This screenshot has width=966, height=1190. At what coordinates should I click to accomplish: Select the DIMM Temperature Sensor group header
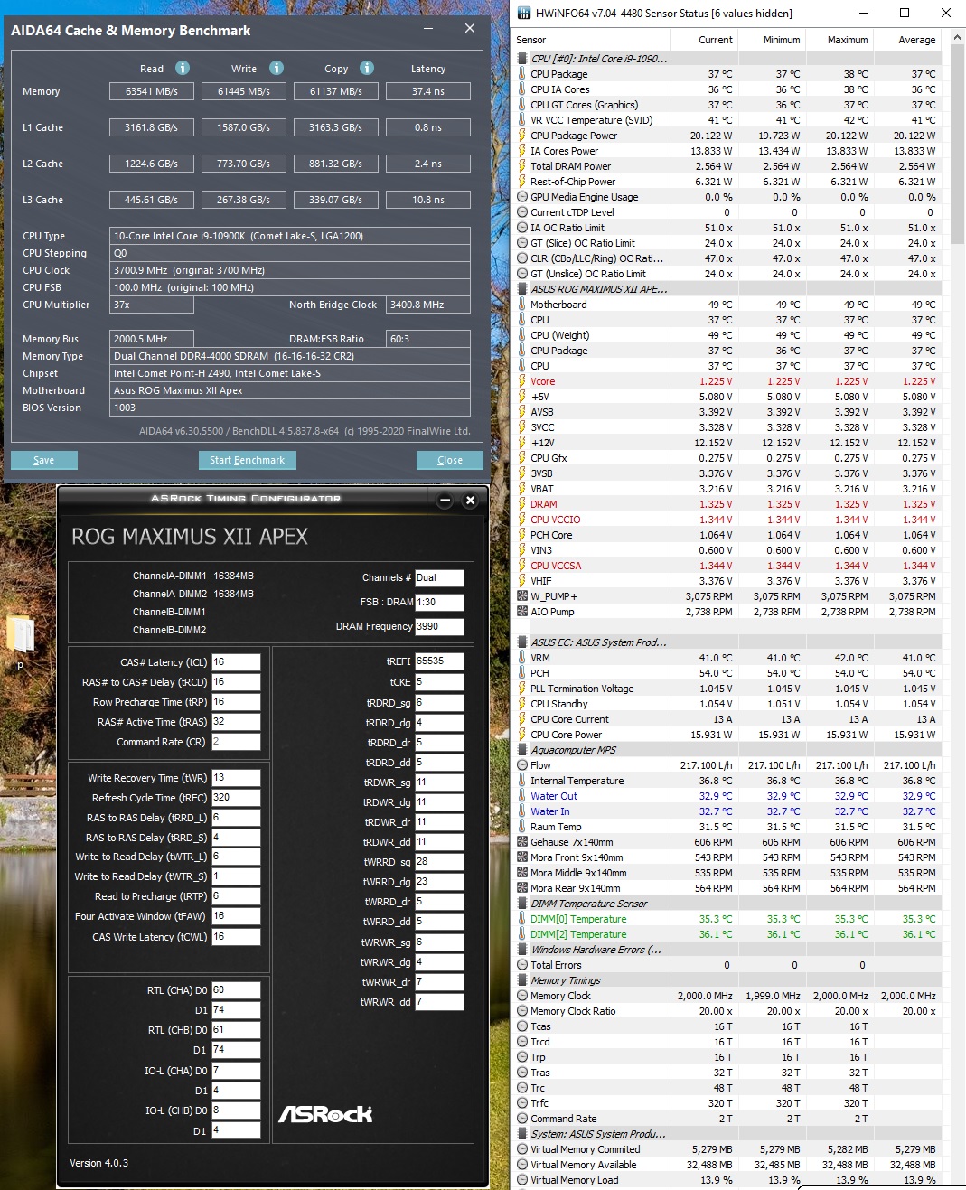coord(730,904)
